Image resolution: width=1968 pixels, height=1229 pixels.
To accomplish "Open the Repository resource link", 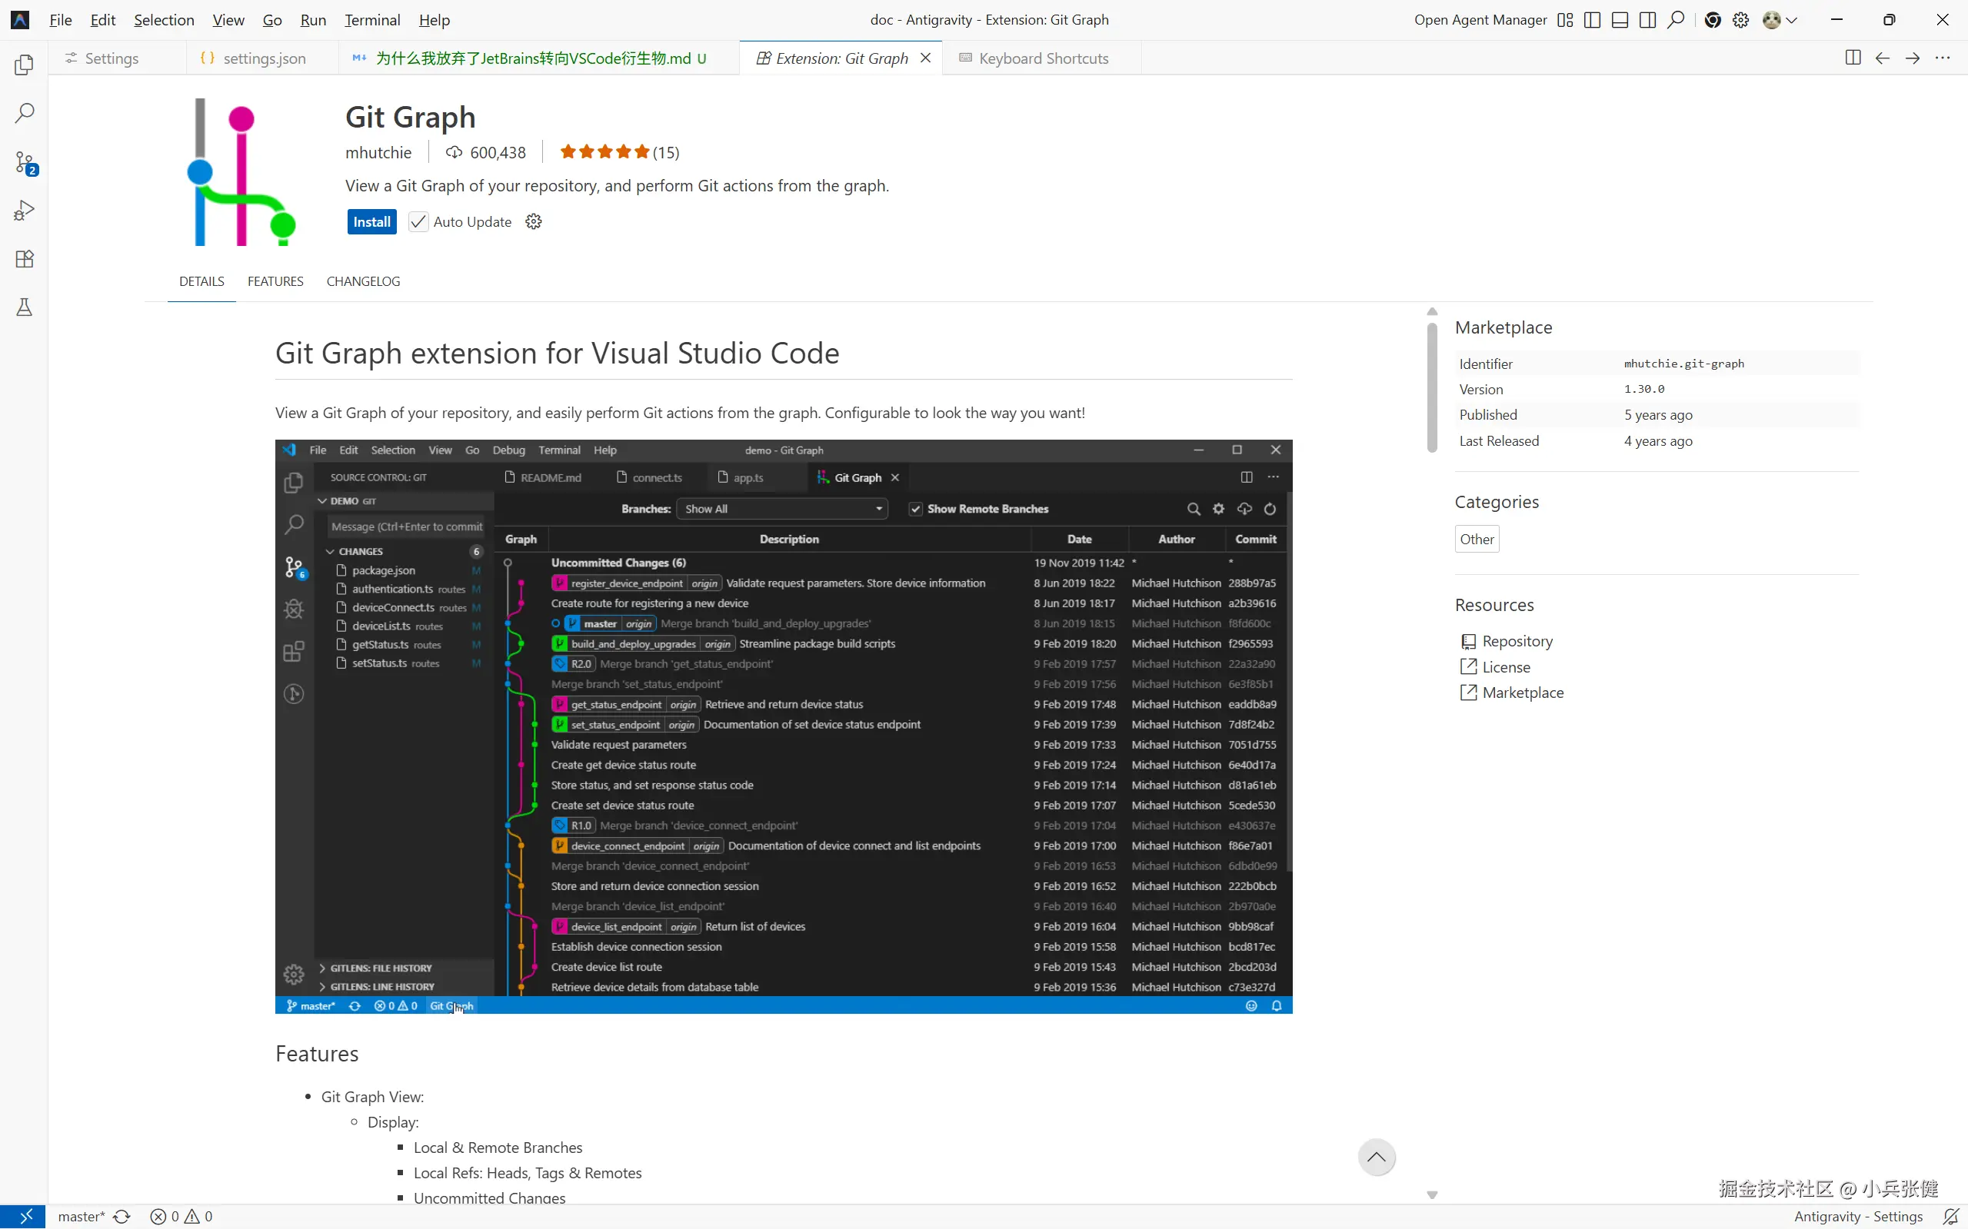I will [1517, 641].
